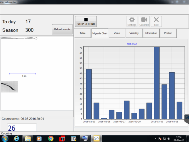Image resolution: width=189 pixels, height=142 pixels.
Task: Click the TDBChart title
Action: click(132, 44)
